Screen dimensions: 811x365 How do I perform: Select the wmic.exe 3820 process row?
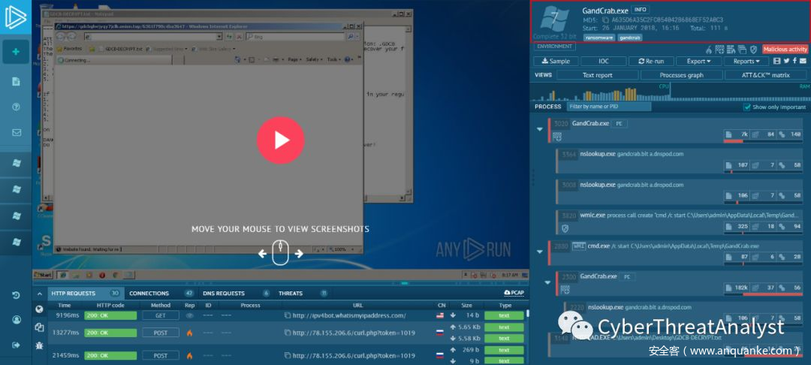(x=681, y=222)
